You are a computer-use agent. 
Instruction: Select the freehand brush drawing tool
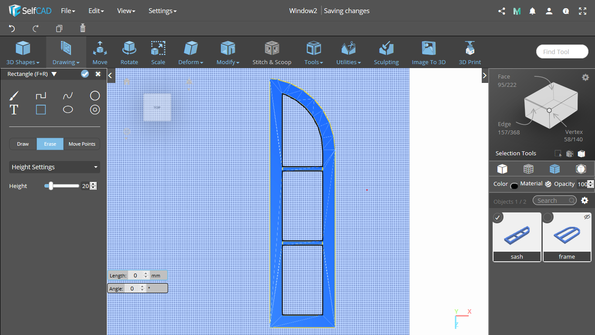tap(14, 96)
